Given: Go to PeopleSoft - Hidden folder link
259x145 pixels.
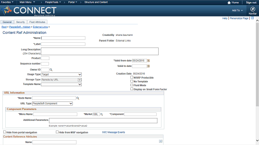Looking at the screenshot, I should click(x=20, y=27).
